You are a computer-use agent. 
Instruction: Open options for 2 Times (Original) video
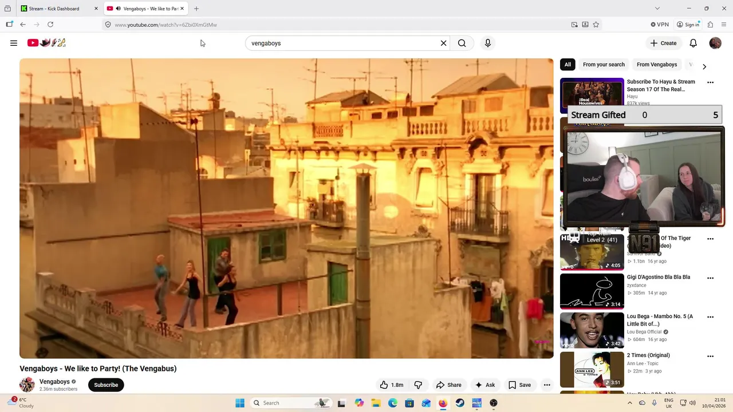click(x=711, y=356)
